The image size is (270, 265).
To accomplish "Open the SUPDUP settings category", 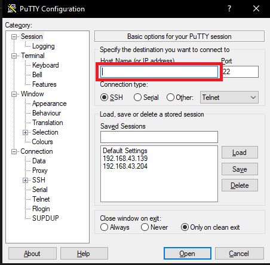I will [x=45, y=218].
